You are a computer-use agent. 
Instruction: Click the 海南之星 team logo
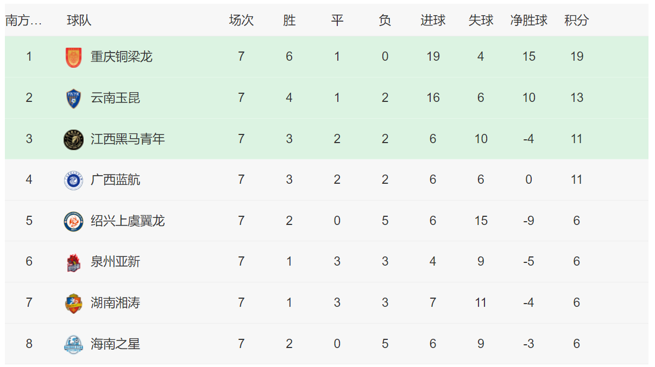(x=73, y=344)
